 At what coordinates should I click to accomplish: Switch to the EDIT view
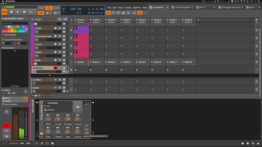pos(28,143)
